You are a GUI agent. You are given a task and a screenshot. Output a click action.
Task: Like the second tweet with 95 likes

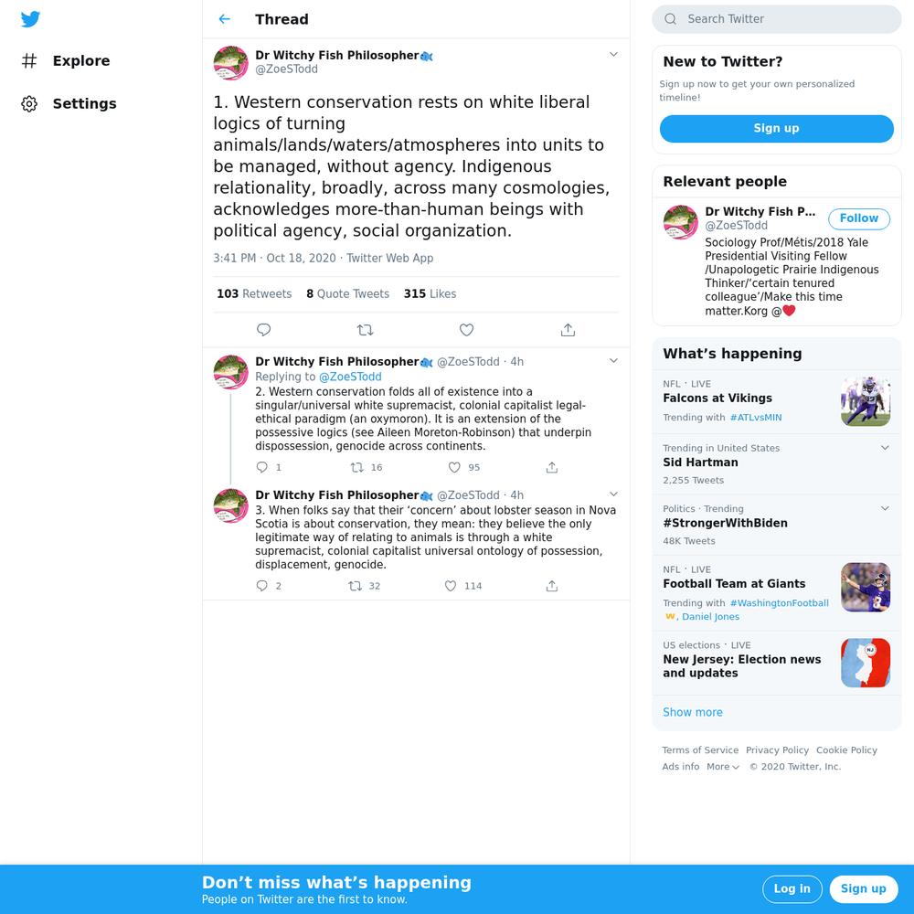click(x=454, y=467)
